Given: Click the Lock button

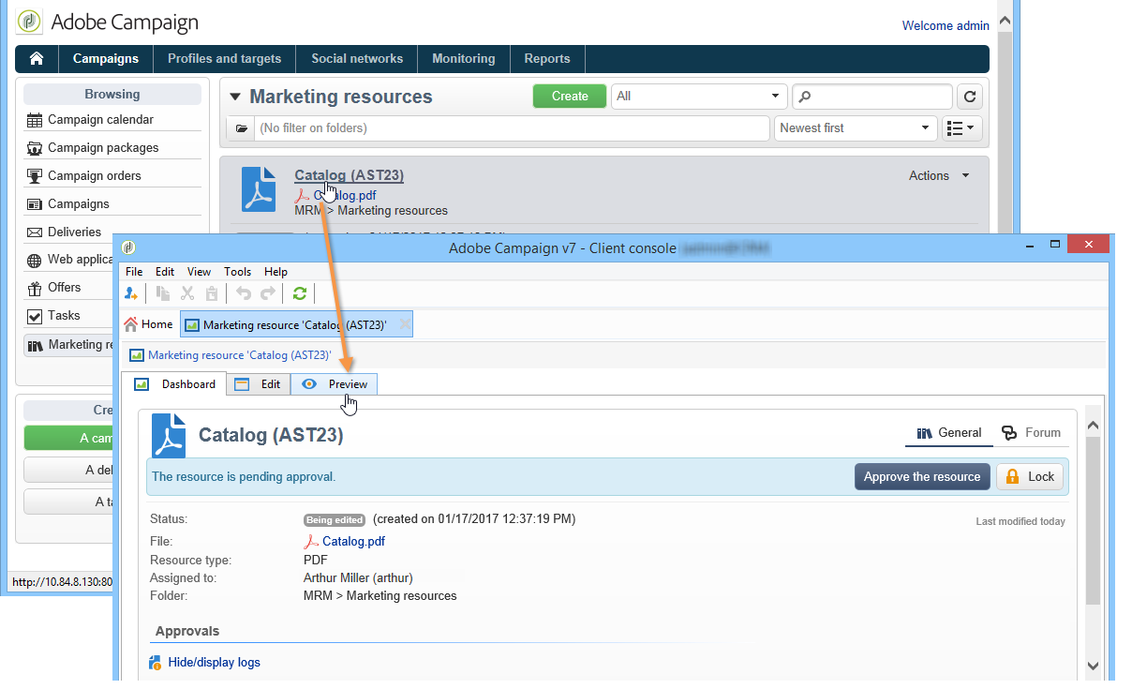Looking at the screenshot, I should point(1030,476).
